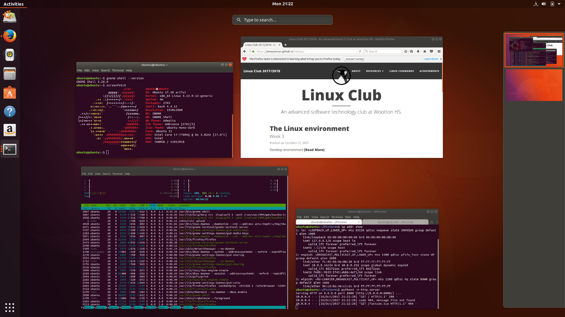The height and width of the screenshot is (317, 565).
Task: Open Terminal menu in screenfetch terminal
Action: click(118, 70)
